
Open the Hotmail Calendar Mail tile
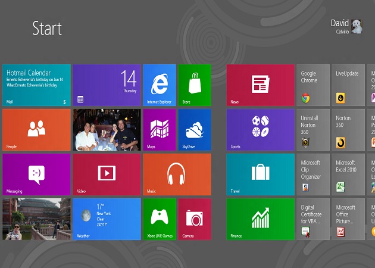click(36, 85)
